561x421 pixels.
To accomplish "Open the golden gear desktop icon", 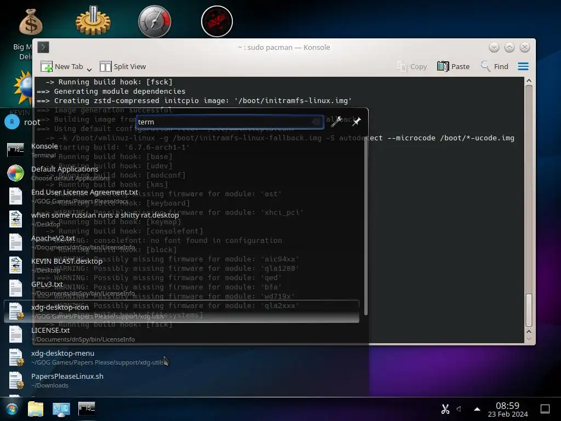I will [93, 21].
